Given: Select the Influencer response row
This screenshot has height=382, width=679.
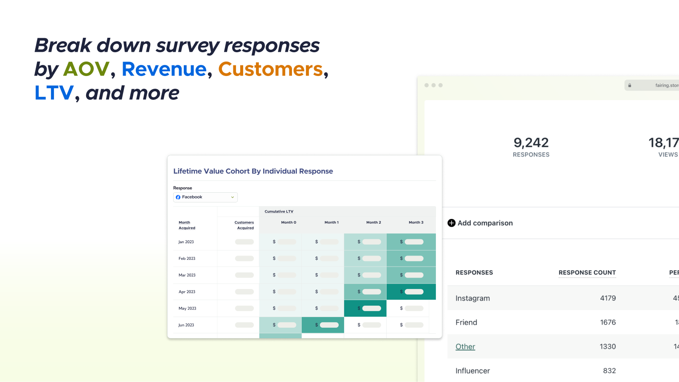Looking at the screenshot, I should click(473, 371).
